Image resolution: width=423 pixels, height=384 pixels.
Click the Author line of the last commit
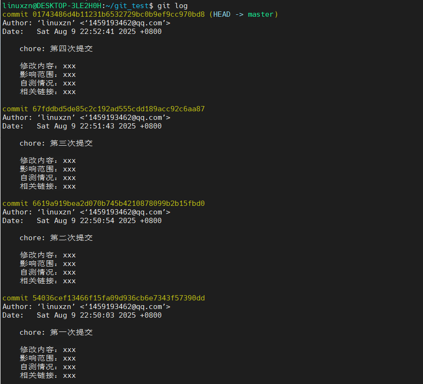tap(86, 307)
